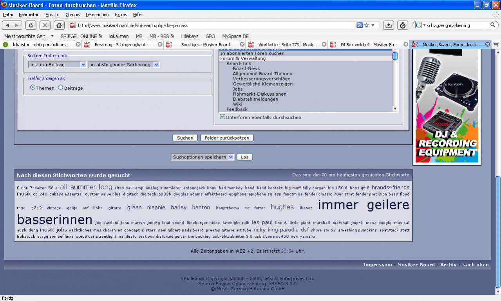Close the 'Sonstiges - Musiker-Board' tab
Viewport: 501px width, 302px height.
242,44
